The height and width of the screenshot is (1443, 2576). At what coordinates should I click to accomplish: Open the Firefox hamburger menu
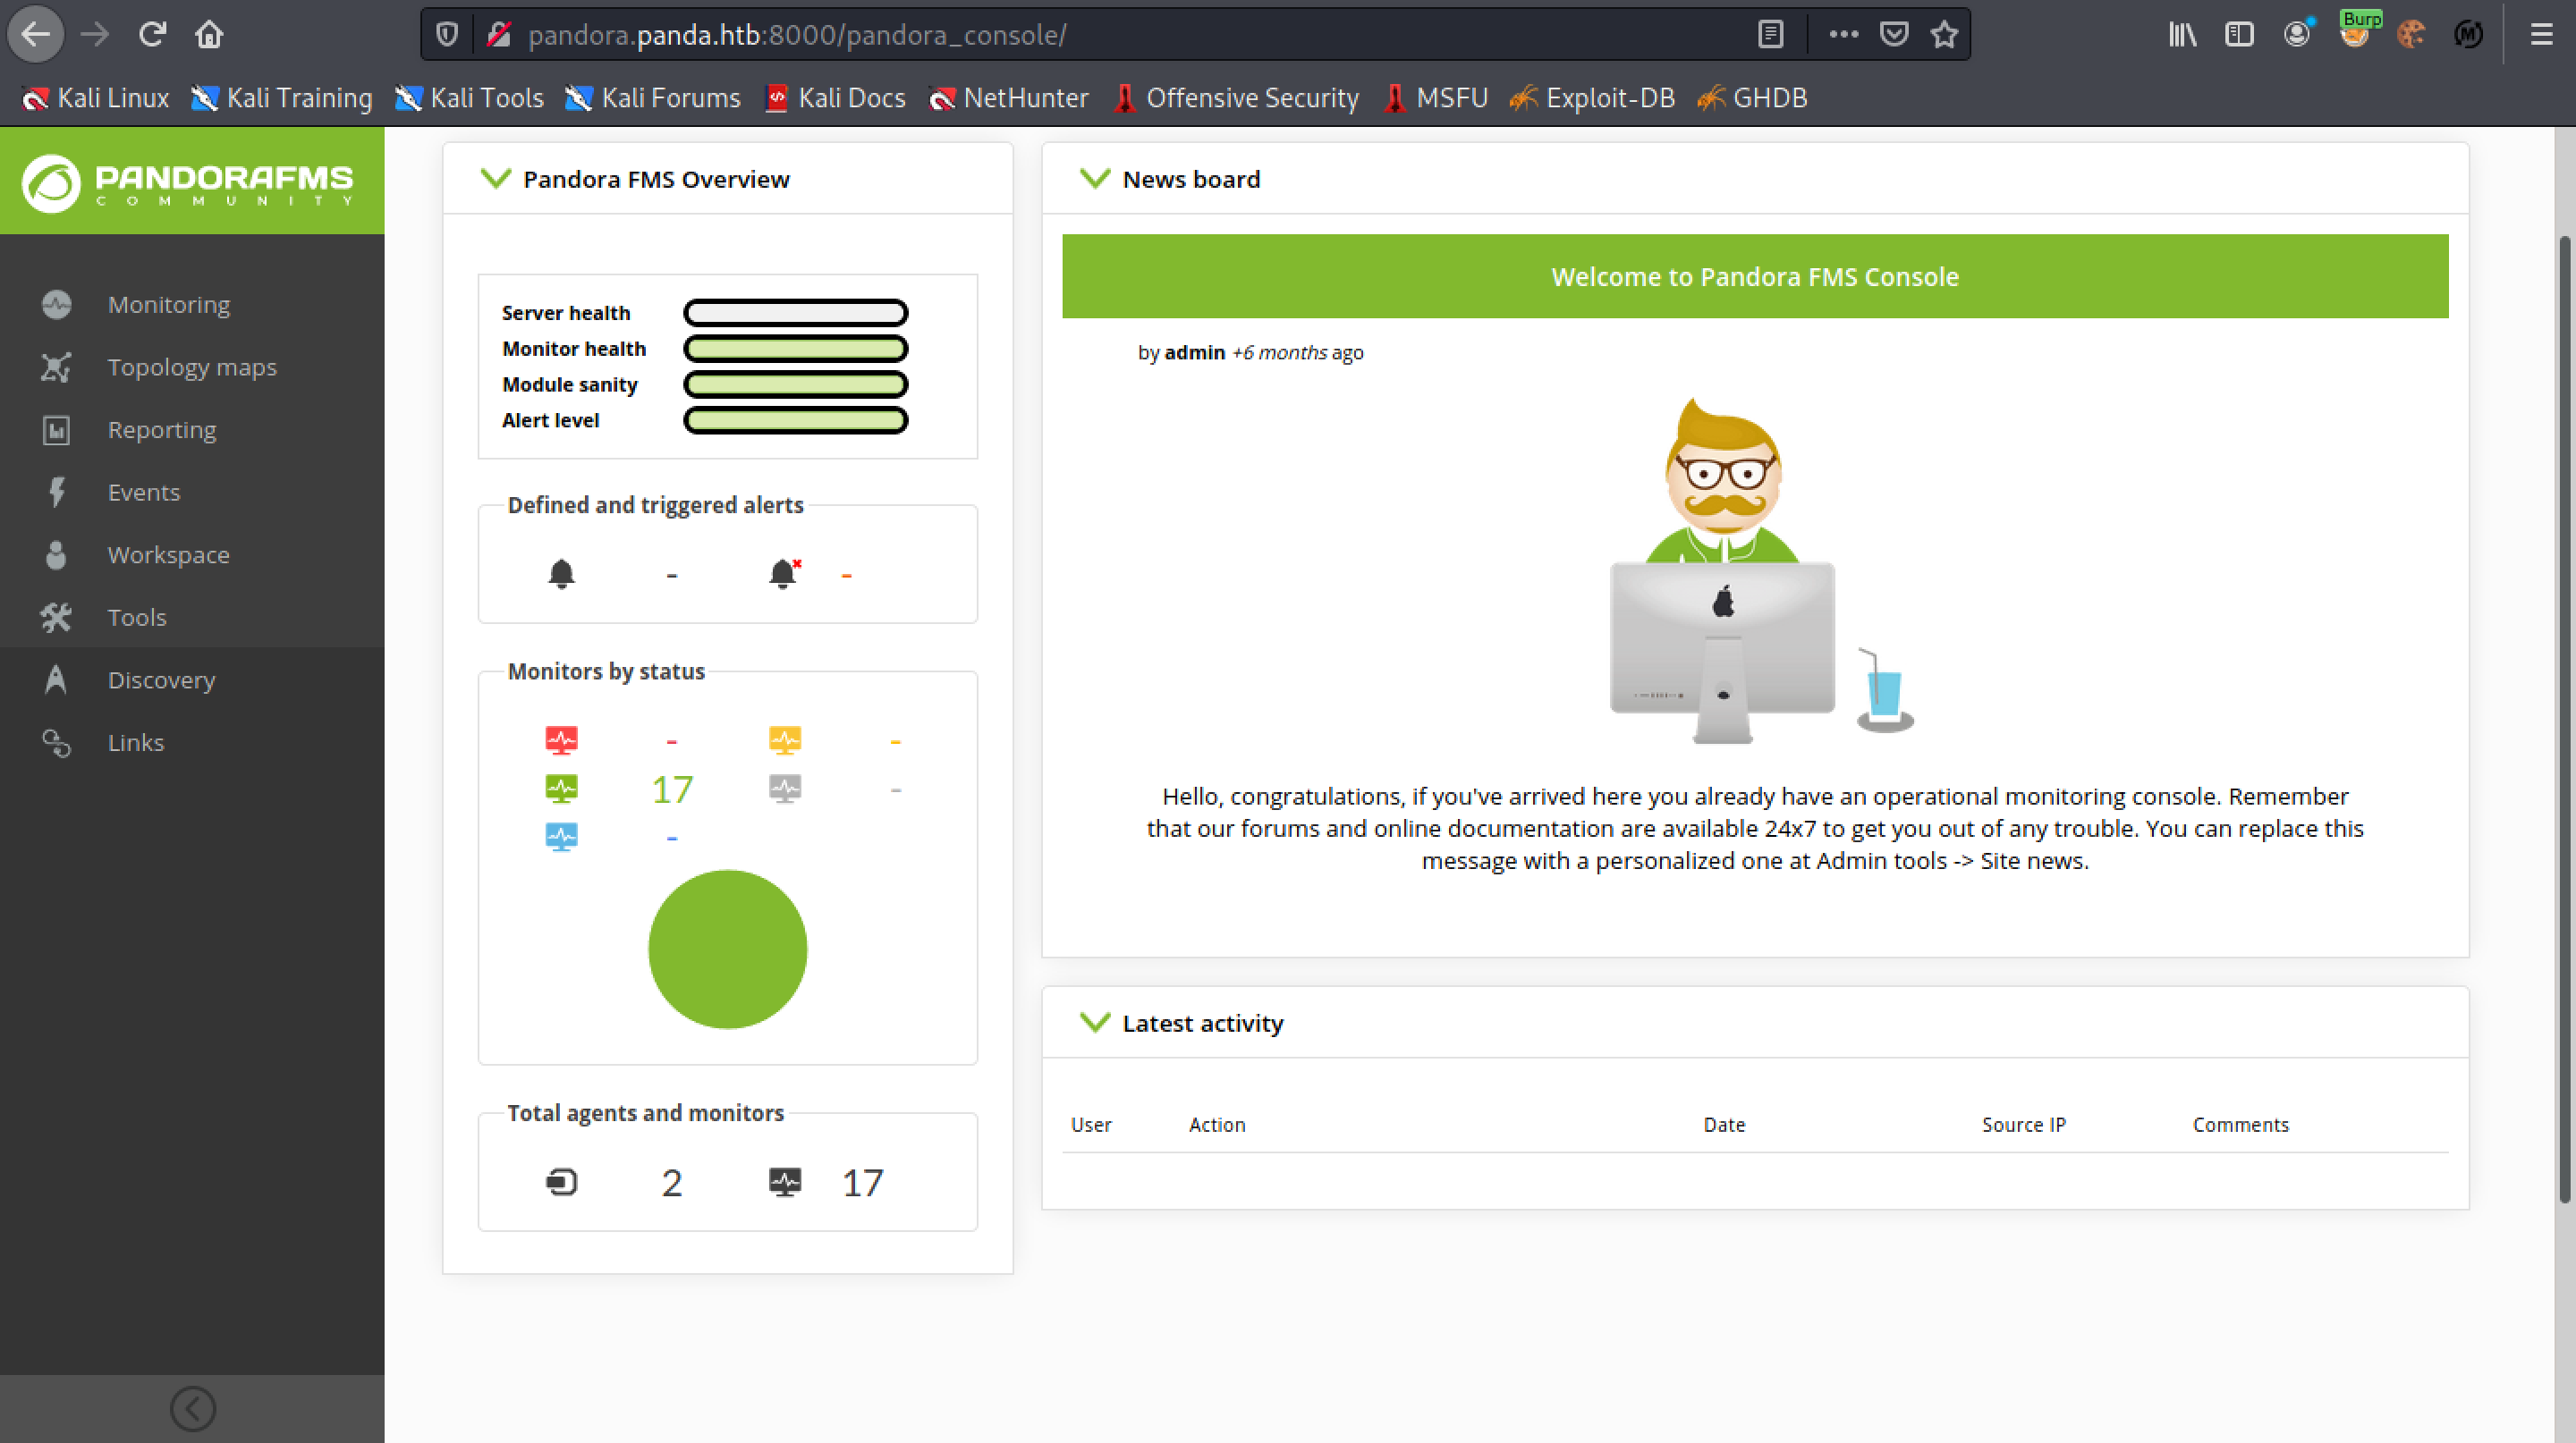(2541, 35)
